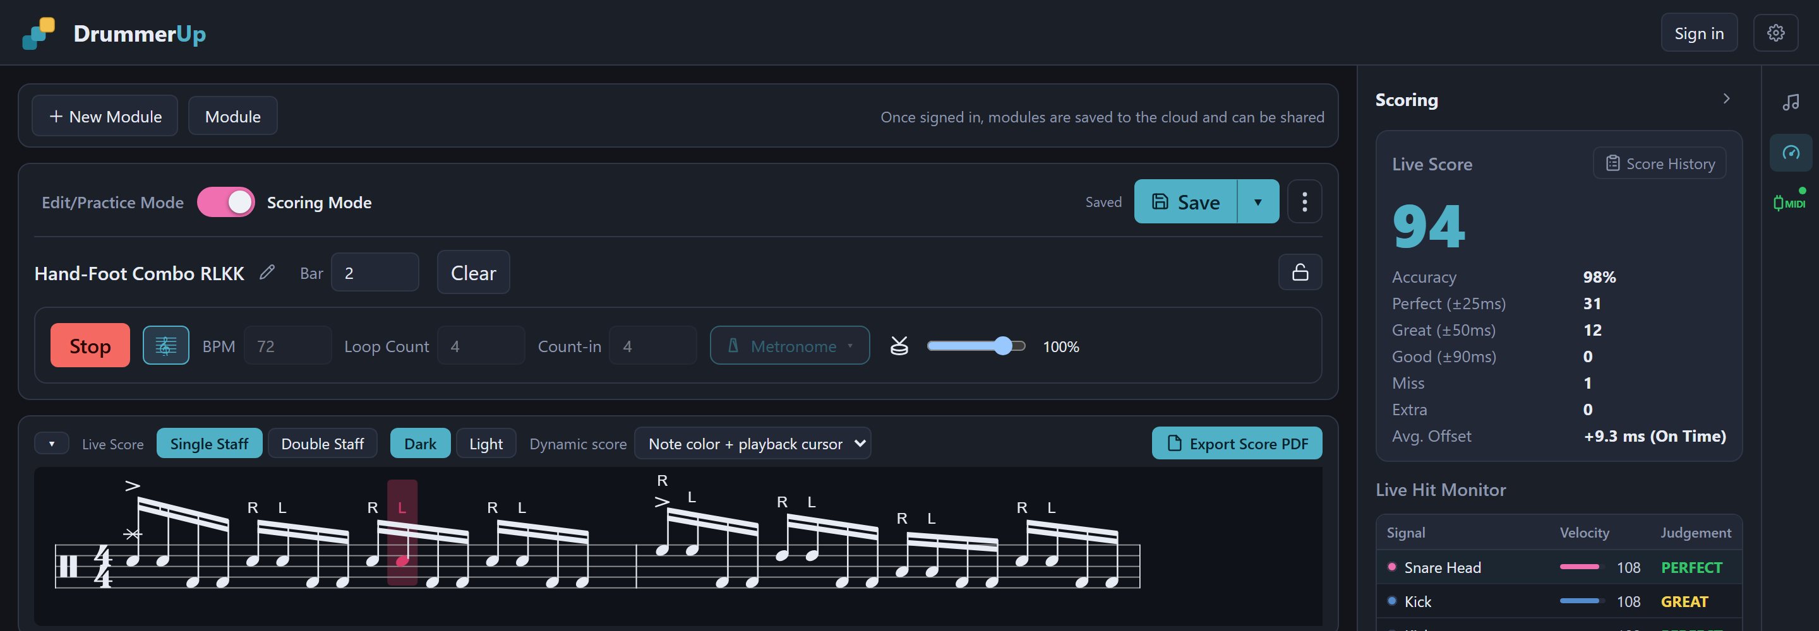Open the Metronome dropdown
Viewport: 1819px width, 631px height.
pyautogui.click(x=789, y=345)
